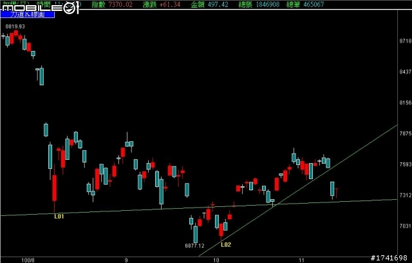
Task: Click the 8437 price axis label
Action: [406, 72]
